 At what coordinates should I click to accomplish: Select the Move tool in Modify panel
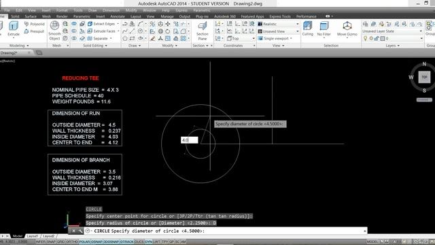pyautogui.click(x=168, y=24)
